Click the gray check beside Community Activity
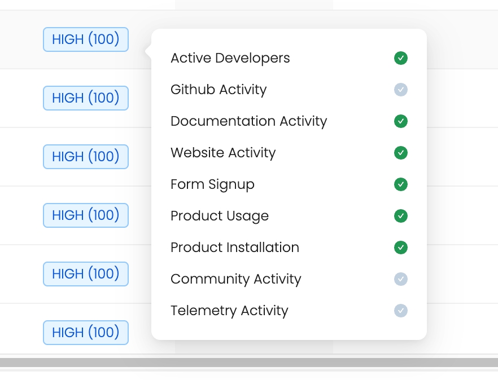This screenshot has height=380, width=498. (400, 279)
